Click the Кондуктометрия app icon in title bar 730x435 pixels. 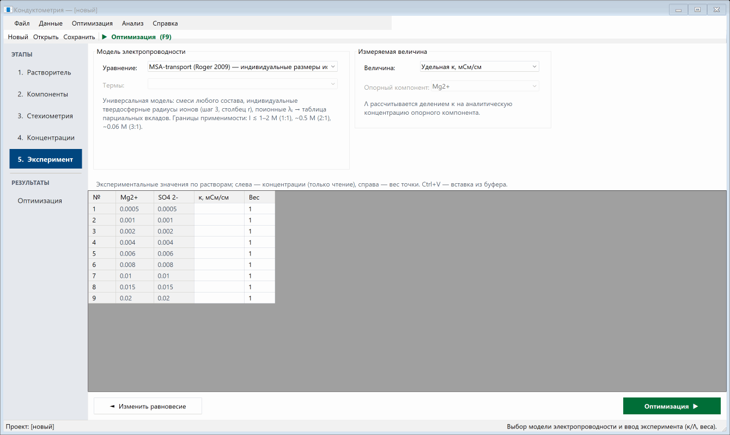8,10
